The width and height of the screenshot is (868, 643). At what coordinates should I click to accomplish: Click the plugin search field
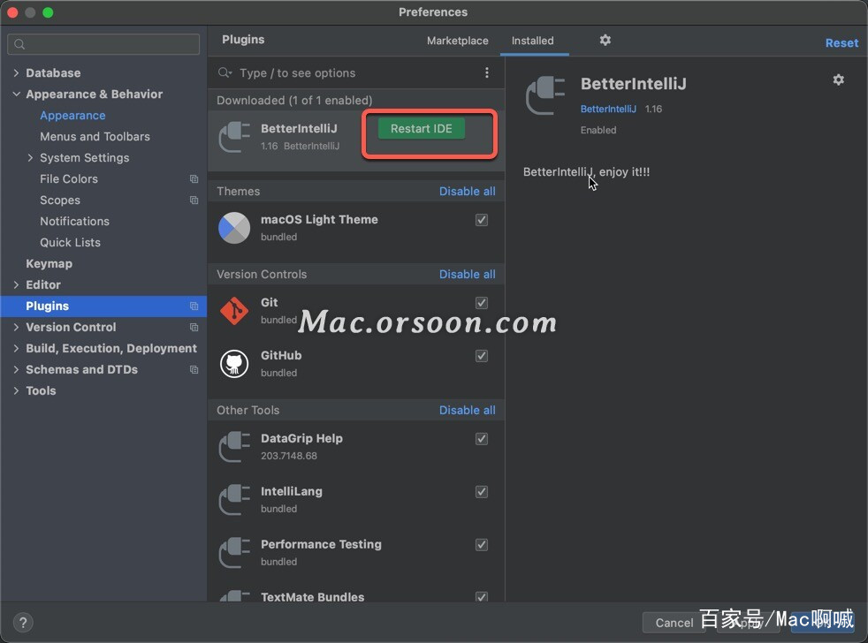click(354, 73)
